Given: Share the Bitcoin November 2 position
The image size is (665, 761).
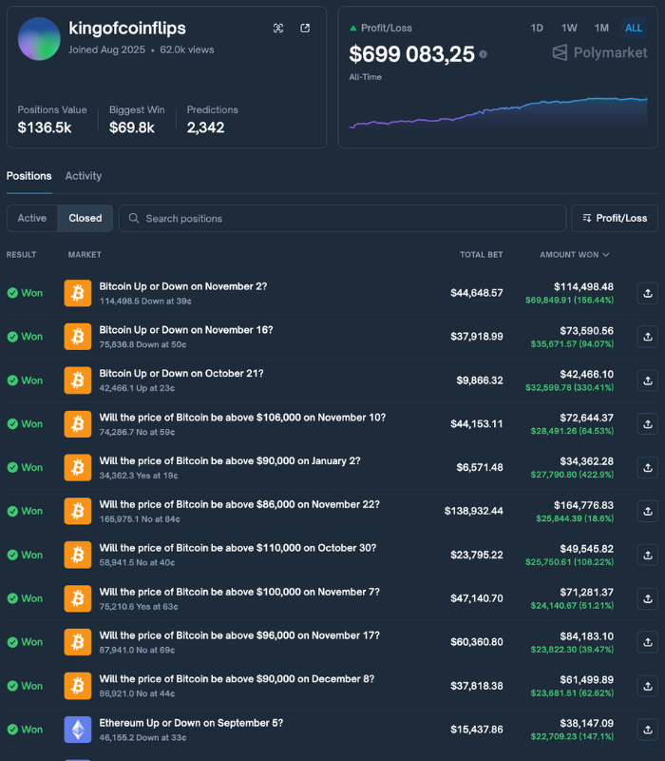Looking at the screenshot, I should pyautogui.click(x=647, y=293).
